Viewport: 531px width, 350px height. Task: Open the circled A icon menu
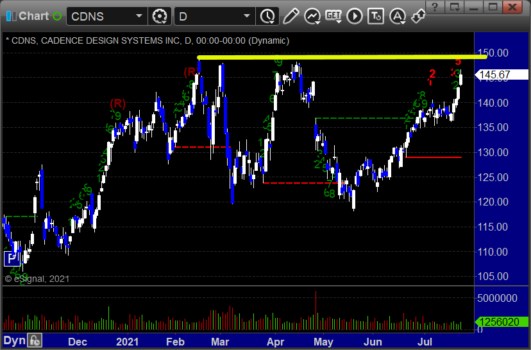tap(397, 16)
